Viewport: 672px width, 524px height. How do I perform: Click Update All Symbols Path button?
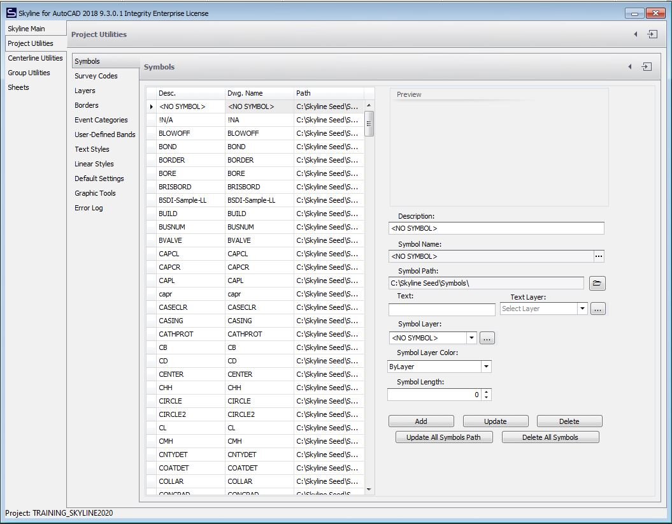pyautogui.click(x=443, y=437)
